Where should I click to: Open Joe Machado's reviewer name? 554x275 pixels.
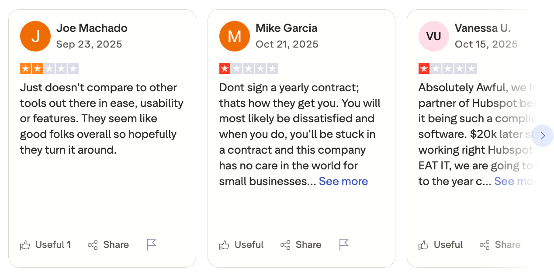92,28
